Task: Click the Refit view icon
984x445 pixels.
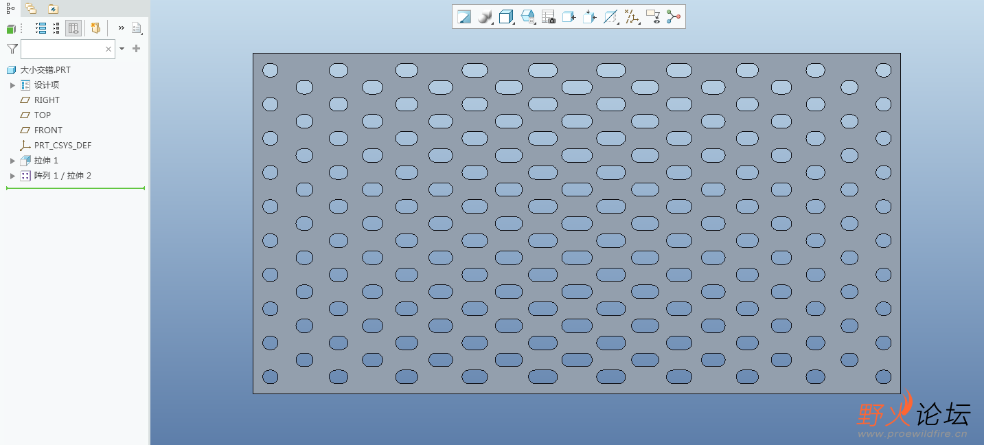Action: (464, 17)
